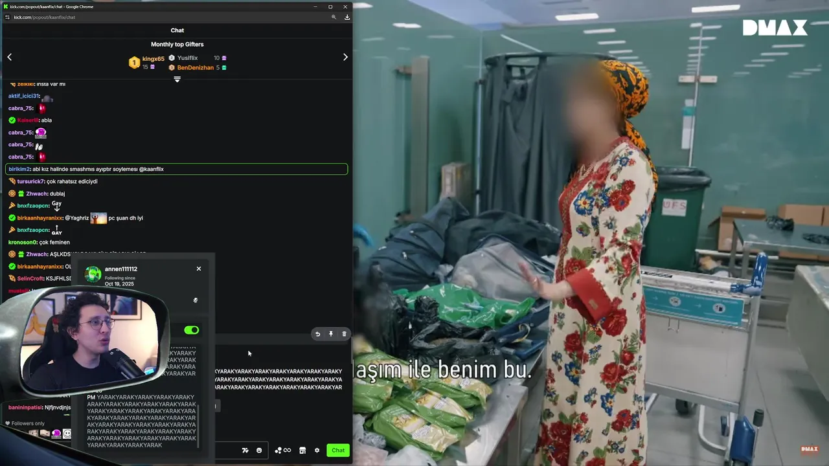This screenshot has height=466, width=829.
Task: Close the annen111112 user card
Action: coord(199,269)
